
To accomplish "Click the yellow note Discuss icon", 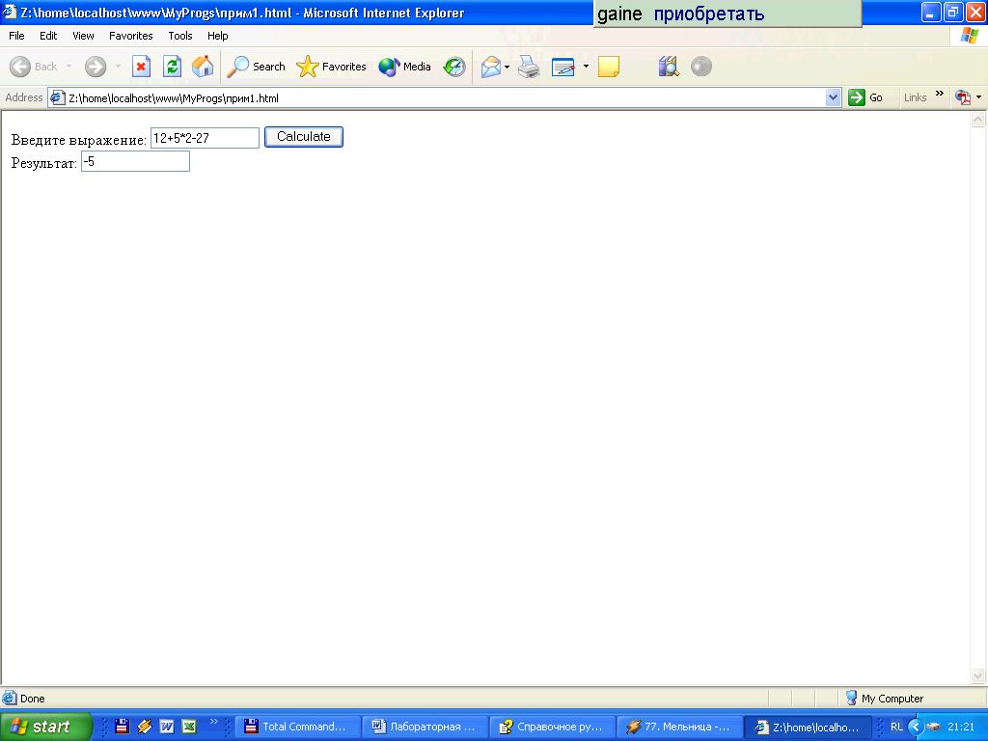I will click(609, 67).
